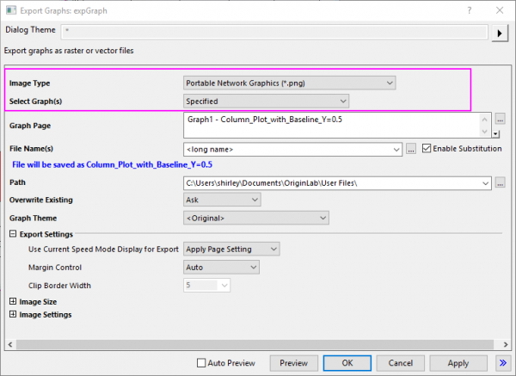Toggle Enable Substitution checkbox
516x376 pixels.
pos(427,149)
